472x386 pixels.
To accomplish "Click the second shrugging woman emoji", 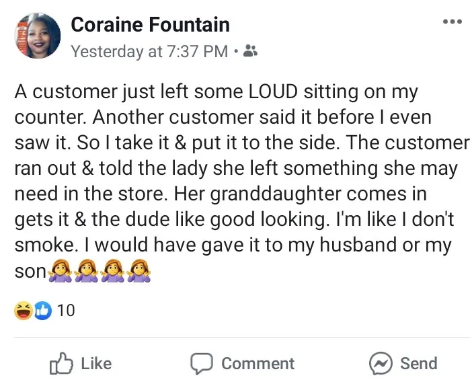I will tap(87, 271).
